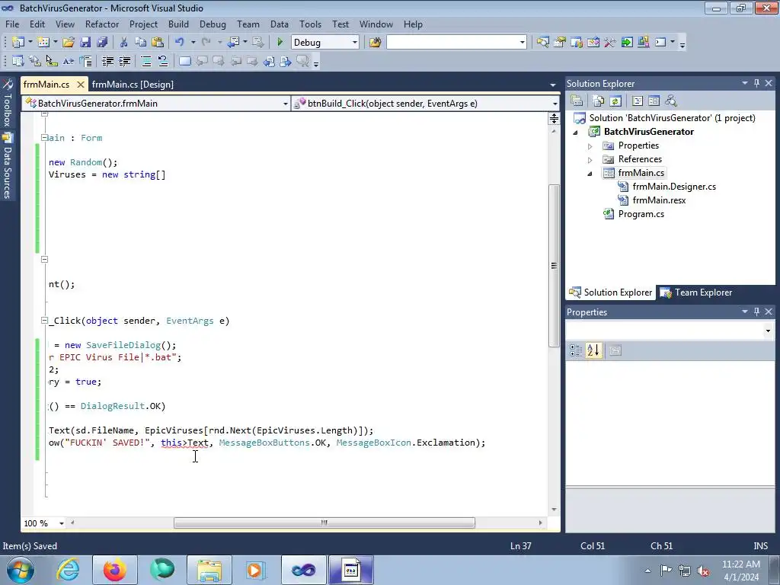The width and height of the screenshot is (780, 585).
Task: Save the current file with the floppy icon
Action: (x=85, y=43)
